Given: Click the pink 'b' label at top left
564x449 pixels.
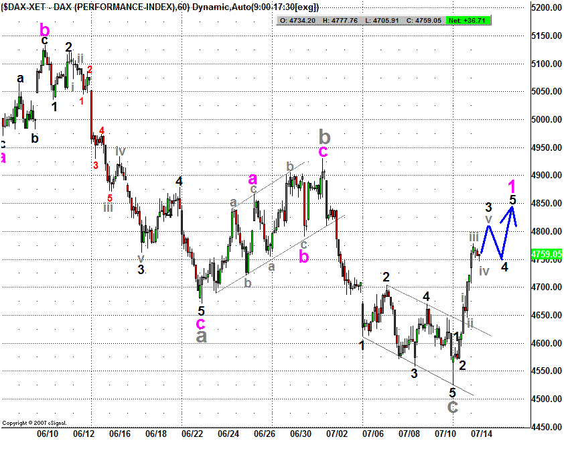Looking at the screenshot, I should (x=44, y=29).
